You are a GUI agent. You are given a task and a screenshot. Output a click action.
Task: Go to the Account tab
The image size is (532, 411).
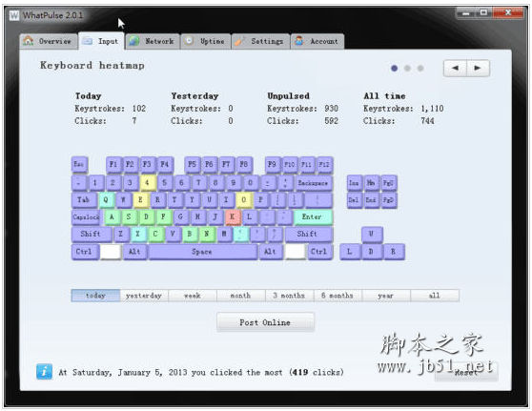coord(317,41)
